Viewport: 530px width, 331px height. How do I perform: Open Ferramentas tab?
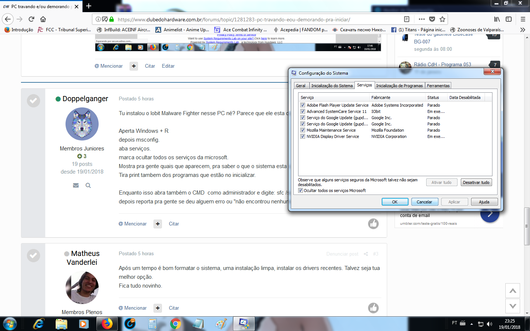(x=438, y=86)
